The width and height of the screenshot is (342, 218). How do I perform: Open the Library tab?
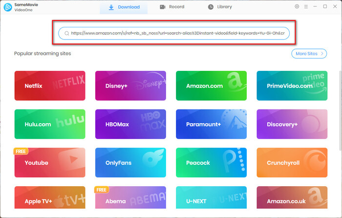pyautogui.click(x=220, y=7)
